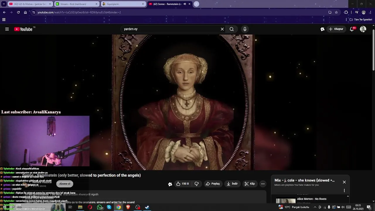Image resolution: width=375 pixels, height=211 pixels.
Task: Open Opera browser from the taskbar
Action: point(90,207)
